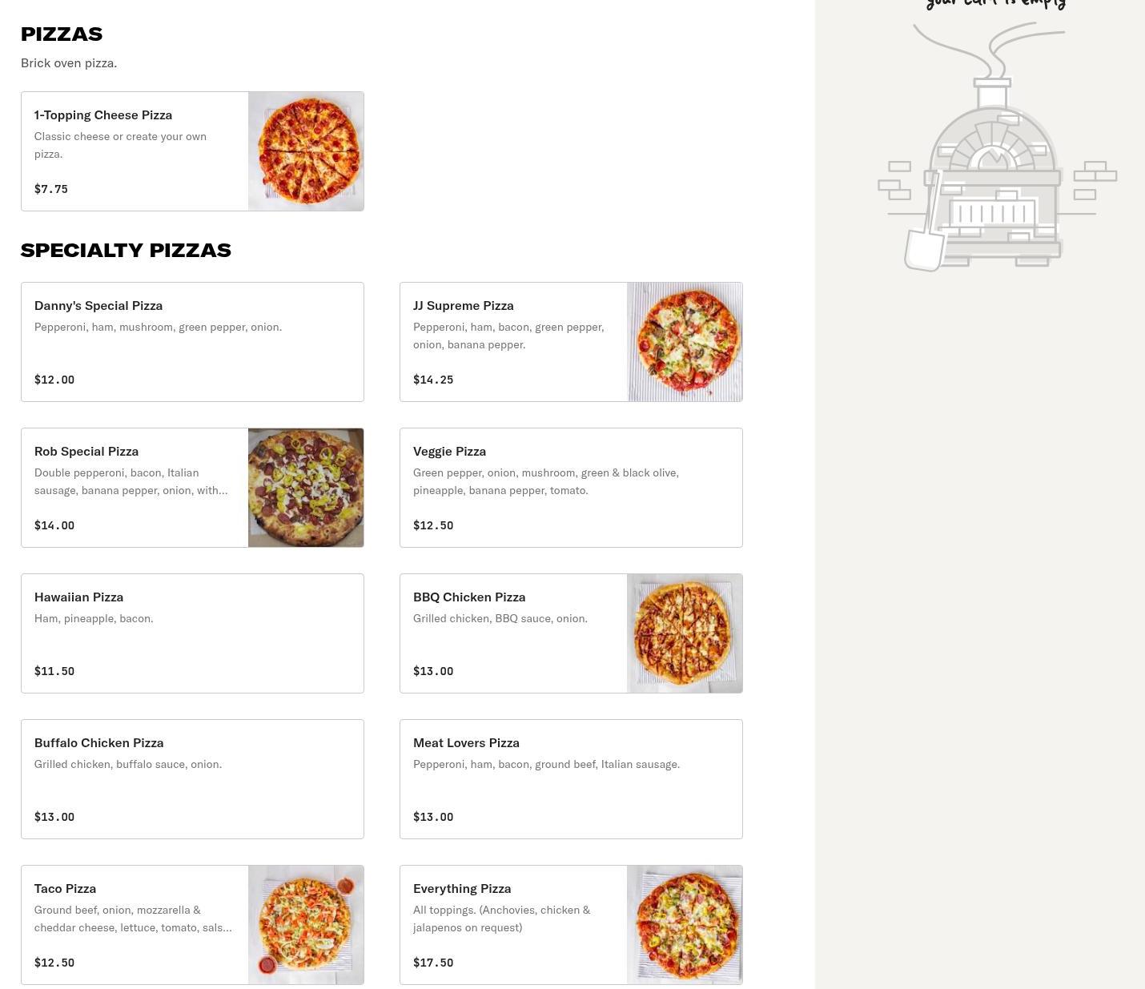
Task: Click the BBQ Chicken Pizza title
Action: tap(469, 597)
